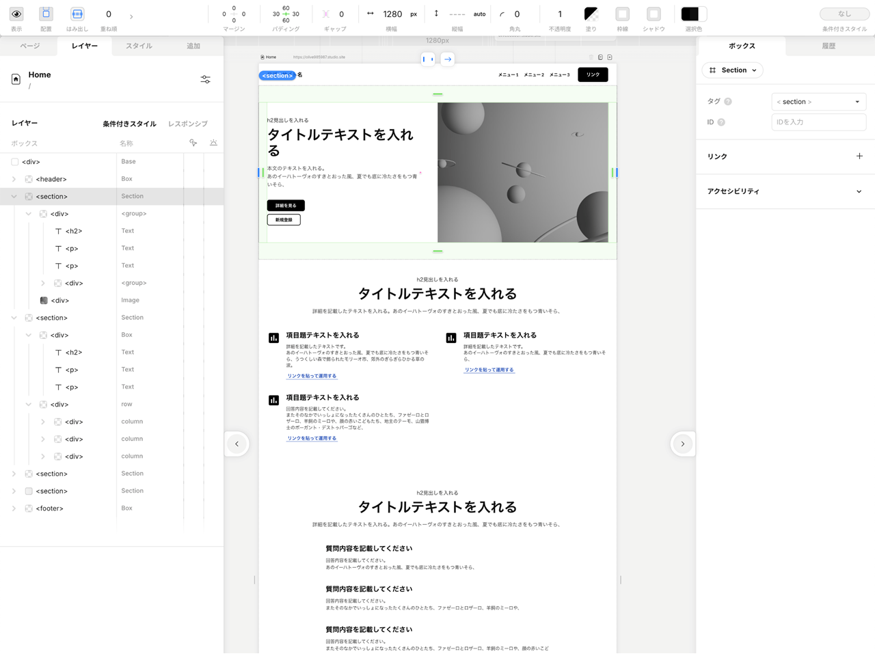Collapse the selected section layer

pos(14,197)
